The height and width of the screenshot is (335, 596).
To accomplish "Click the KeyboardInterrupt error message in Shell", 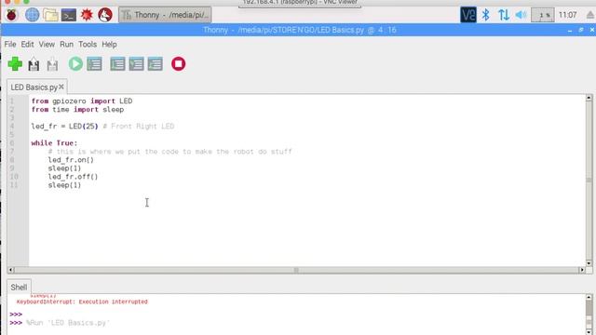I will (82, 301).
